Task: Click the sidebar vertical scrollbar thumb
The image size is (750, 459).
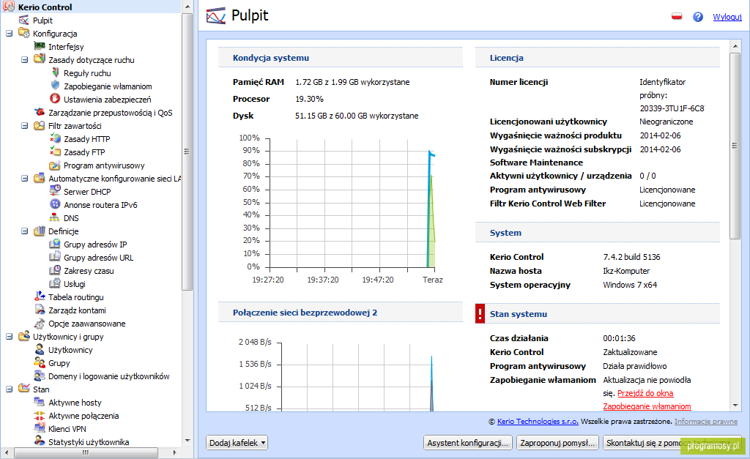Action: pyautogui.click(x=187, y=152)
